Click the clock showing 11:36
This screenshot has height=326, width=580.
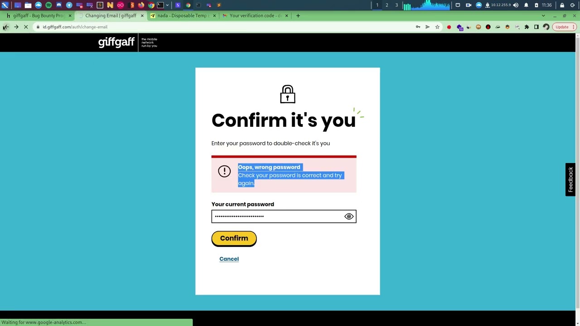click(547, 5)
